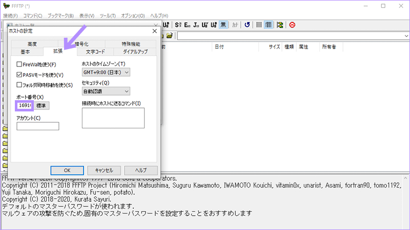Viewport: 410px width, 230px height.
Task: Switch to detail view icon
Action: point(269,25)
